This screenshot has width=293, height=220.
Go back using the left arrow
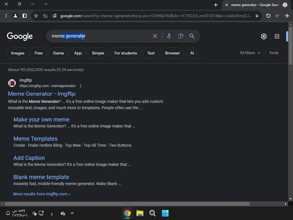click(x=278, y=16)
